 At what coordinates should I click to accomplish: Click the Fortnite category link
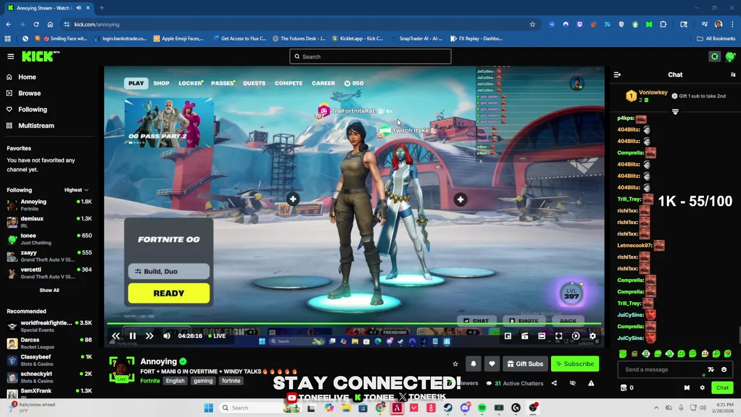pyautogui.click(x=150, y=381)
